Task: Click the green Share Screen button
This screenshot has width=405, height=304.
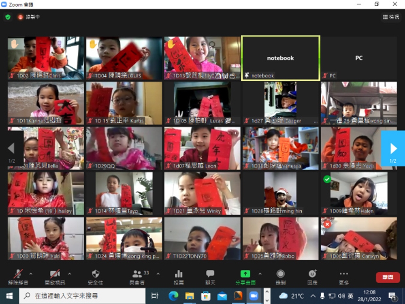Action: pos(245,276)
